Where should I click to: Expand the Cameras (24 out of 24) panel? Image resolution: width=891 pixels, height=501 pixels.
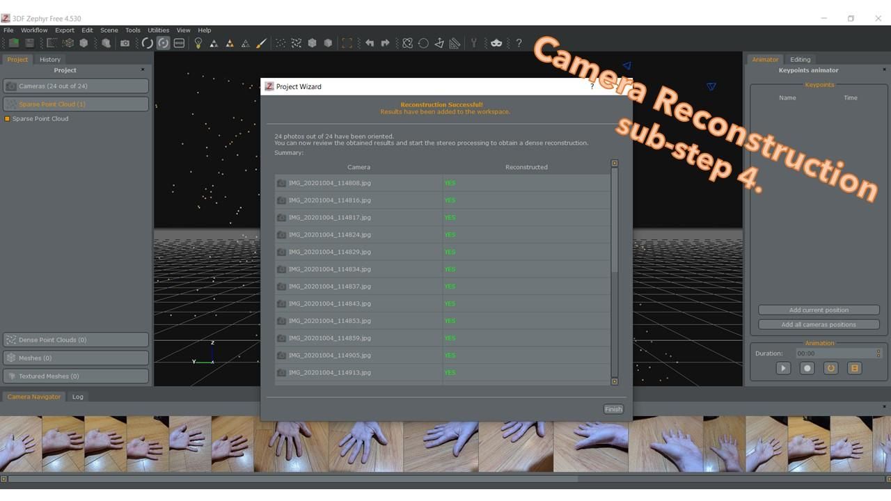[x=76, y=86]
